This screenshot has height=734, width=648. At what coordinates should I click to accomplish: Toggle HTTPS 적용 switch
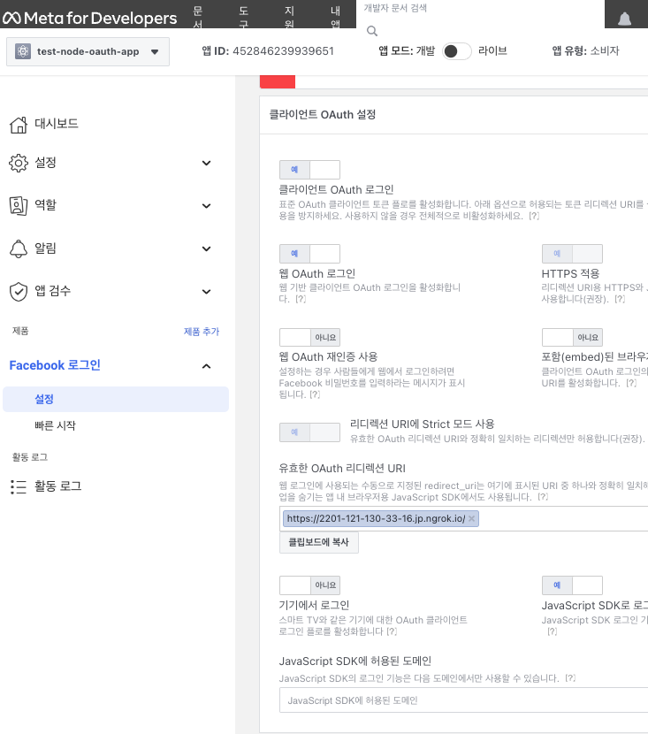point(572,253)
